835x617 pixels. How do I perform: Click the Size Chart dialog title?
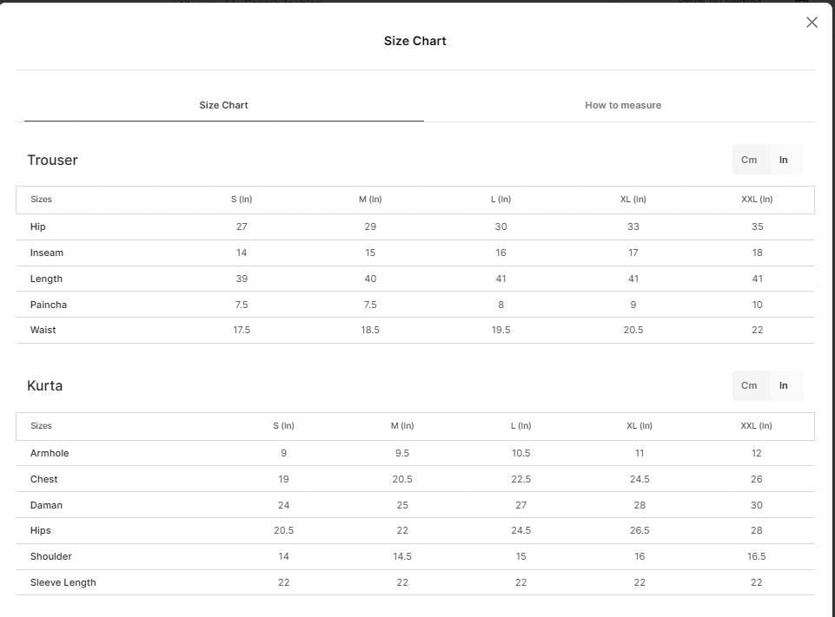coord(414,41)
